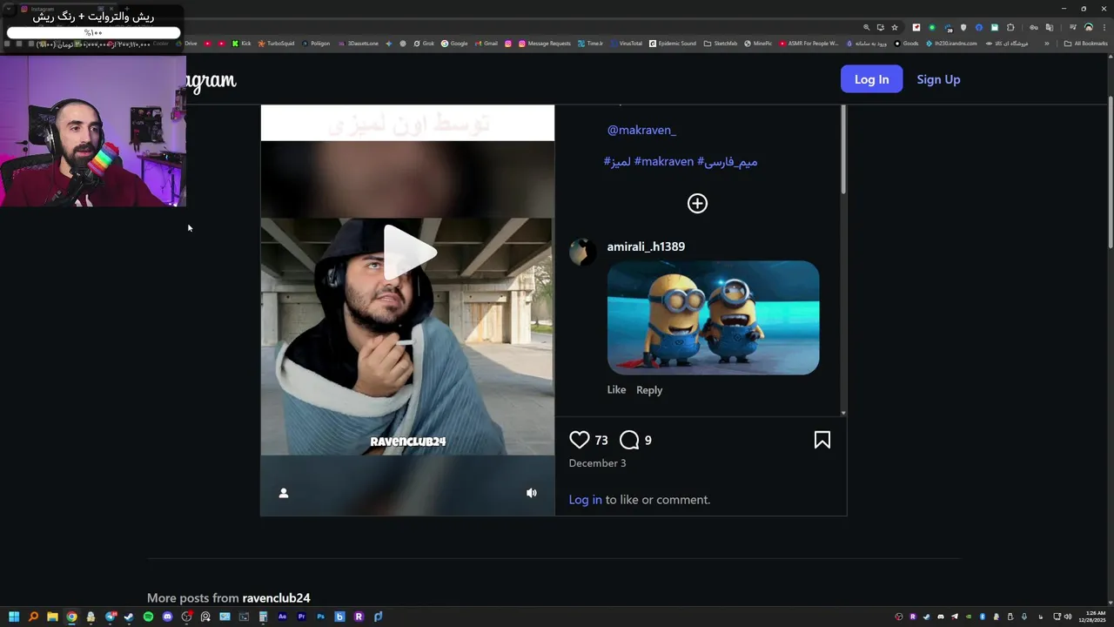Viewport: 1114px width, 627px height.
Task: Click the shield extension icon
Action: [x=963, y=27]
